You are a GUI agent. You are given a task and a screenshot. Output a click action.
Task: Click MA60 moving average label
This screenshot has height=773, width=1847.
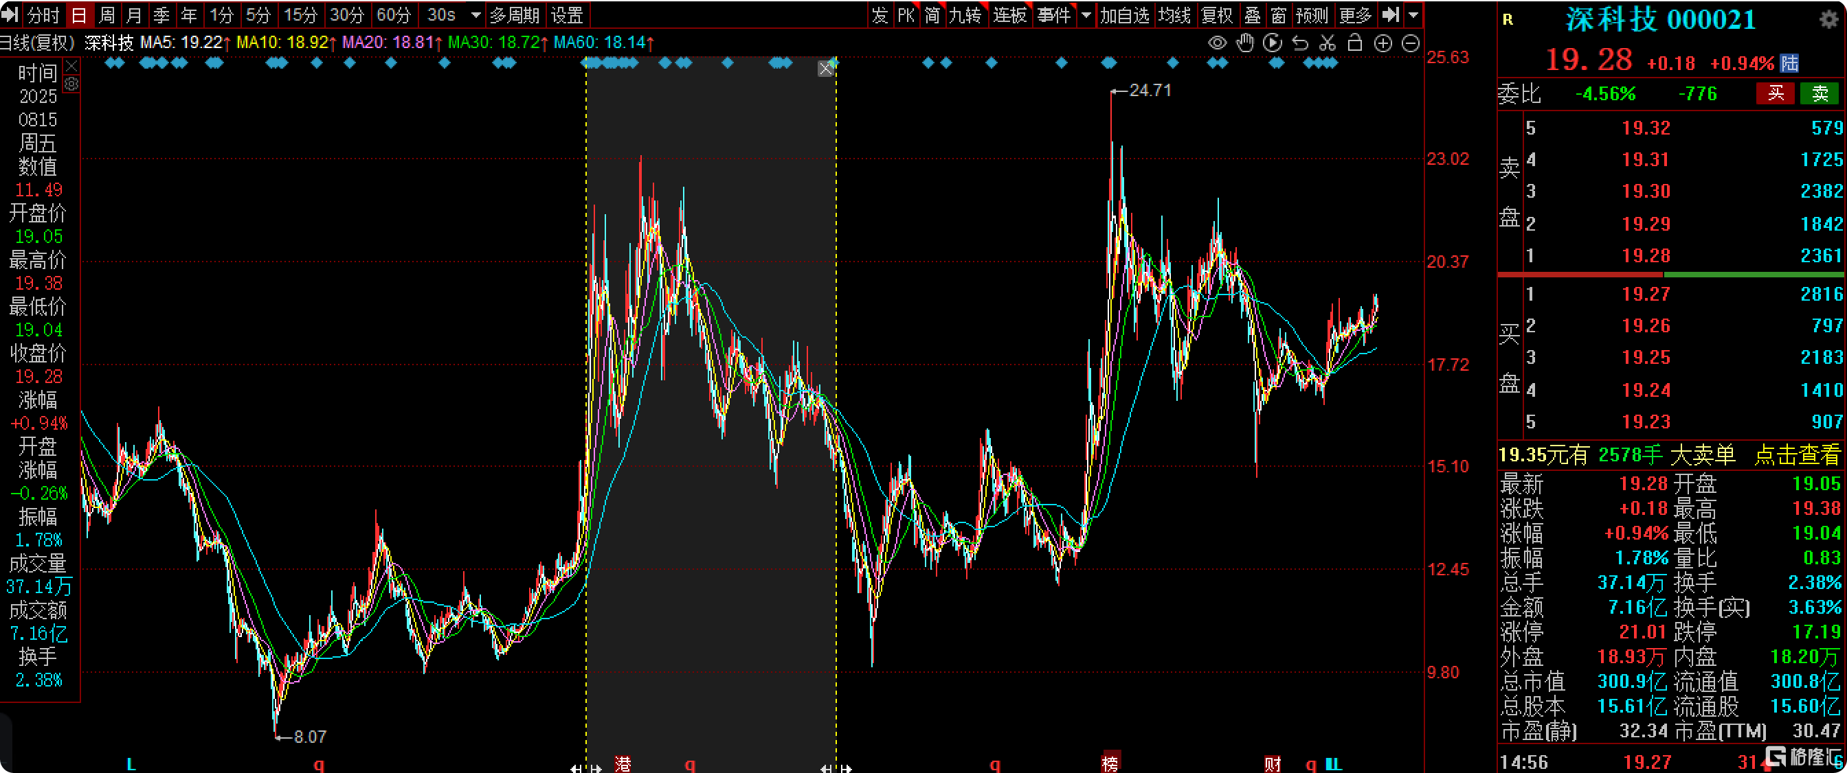pos(604,43)
